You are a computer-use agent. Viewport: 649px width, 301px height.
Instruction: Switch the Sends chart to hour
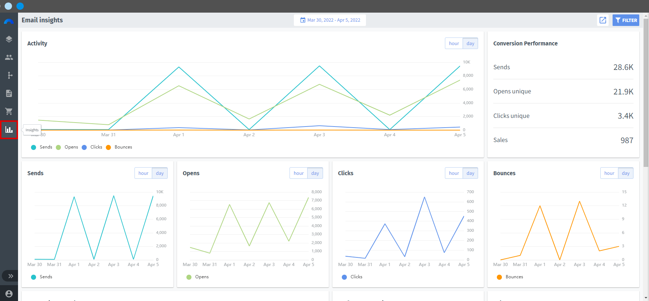144,173
